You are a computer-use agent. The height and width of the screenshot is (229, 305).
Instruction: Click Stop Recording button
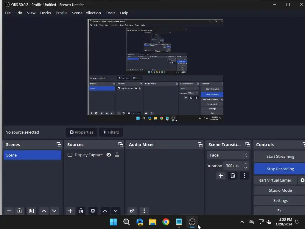tap(280, 169)
